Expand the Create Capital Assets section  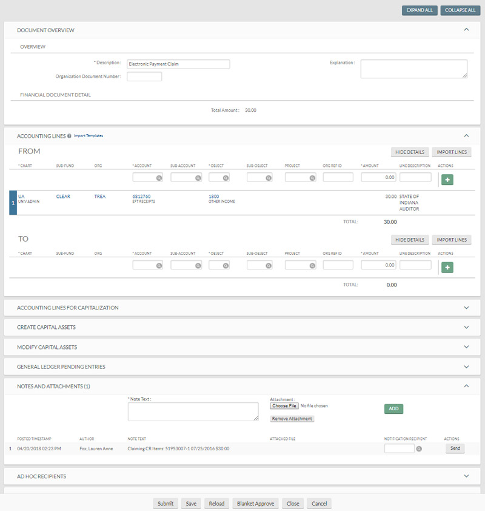(x=466, y=327)
